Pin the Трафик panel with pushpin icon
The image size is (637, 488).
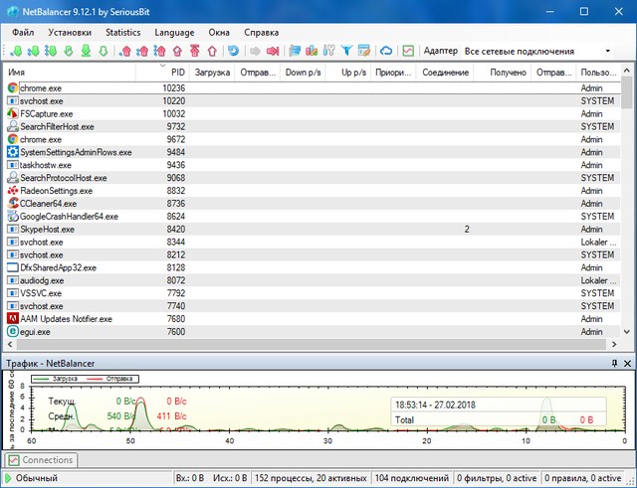[614, 363]
